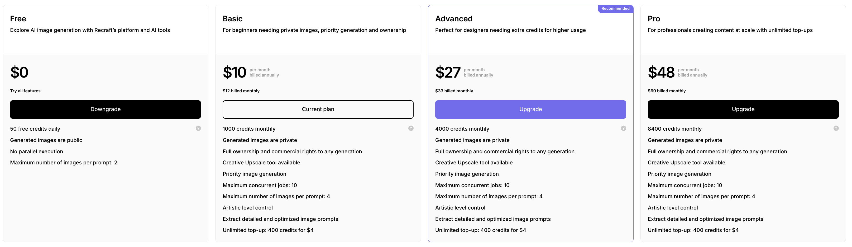Click the $10 per month price
The width and height of the screenshot is (852, 247).
234,73
